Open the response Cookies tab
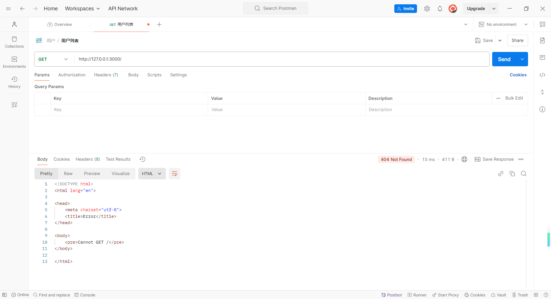 tap(62, 159)
